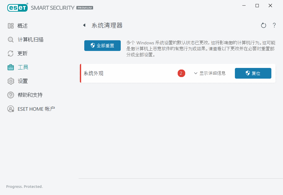Click the ESET logo
The width and height of the screenshot is (283, 195).
coord(17,8)
